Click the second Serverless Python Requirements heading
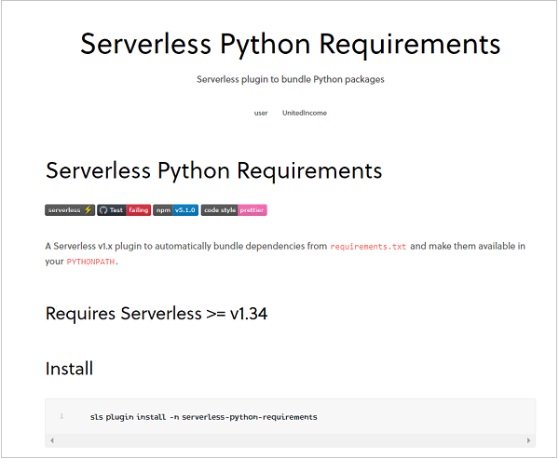This screenshot has width=559, height=459. (x=213, y=171)
